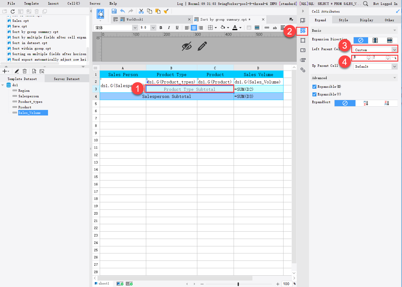Open the Cell Attributes panel icon
Viewport: 402px width, 287px height.
[303, 30]
